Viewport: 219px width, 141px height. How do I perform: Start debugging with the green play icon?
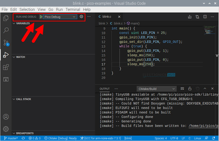pos(41,17)
